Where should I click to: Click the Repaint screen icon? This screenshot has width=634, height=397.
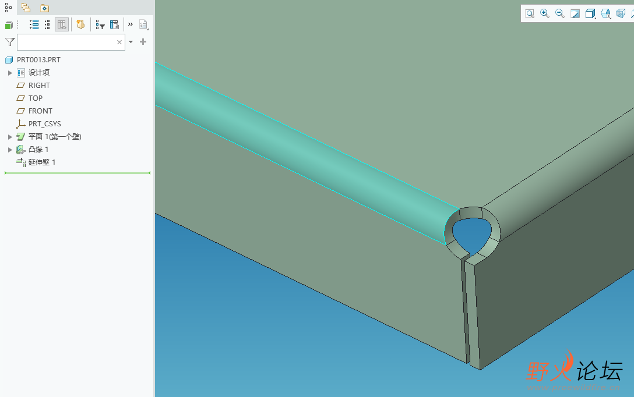point(575,14)
